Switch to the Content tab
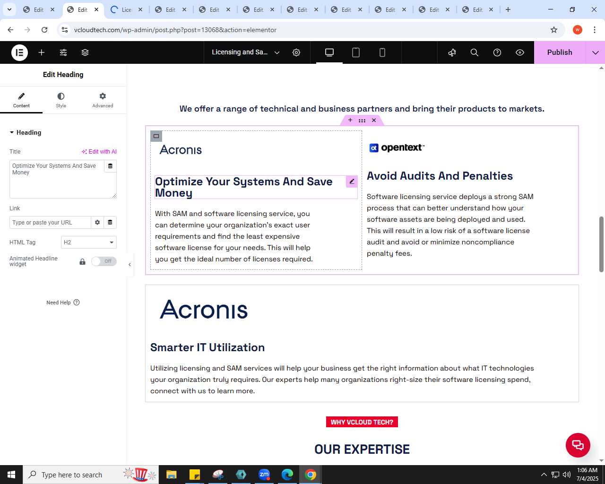 21,100
